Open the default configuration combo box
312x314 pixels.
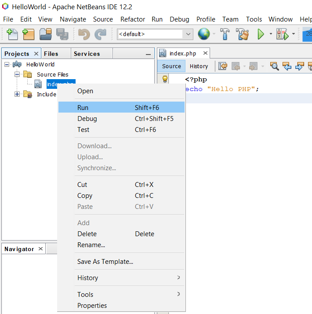click(x=155, y=34)
